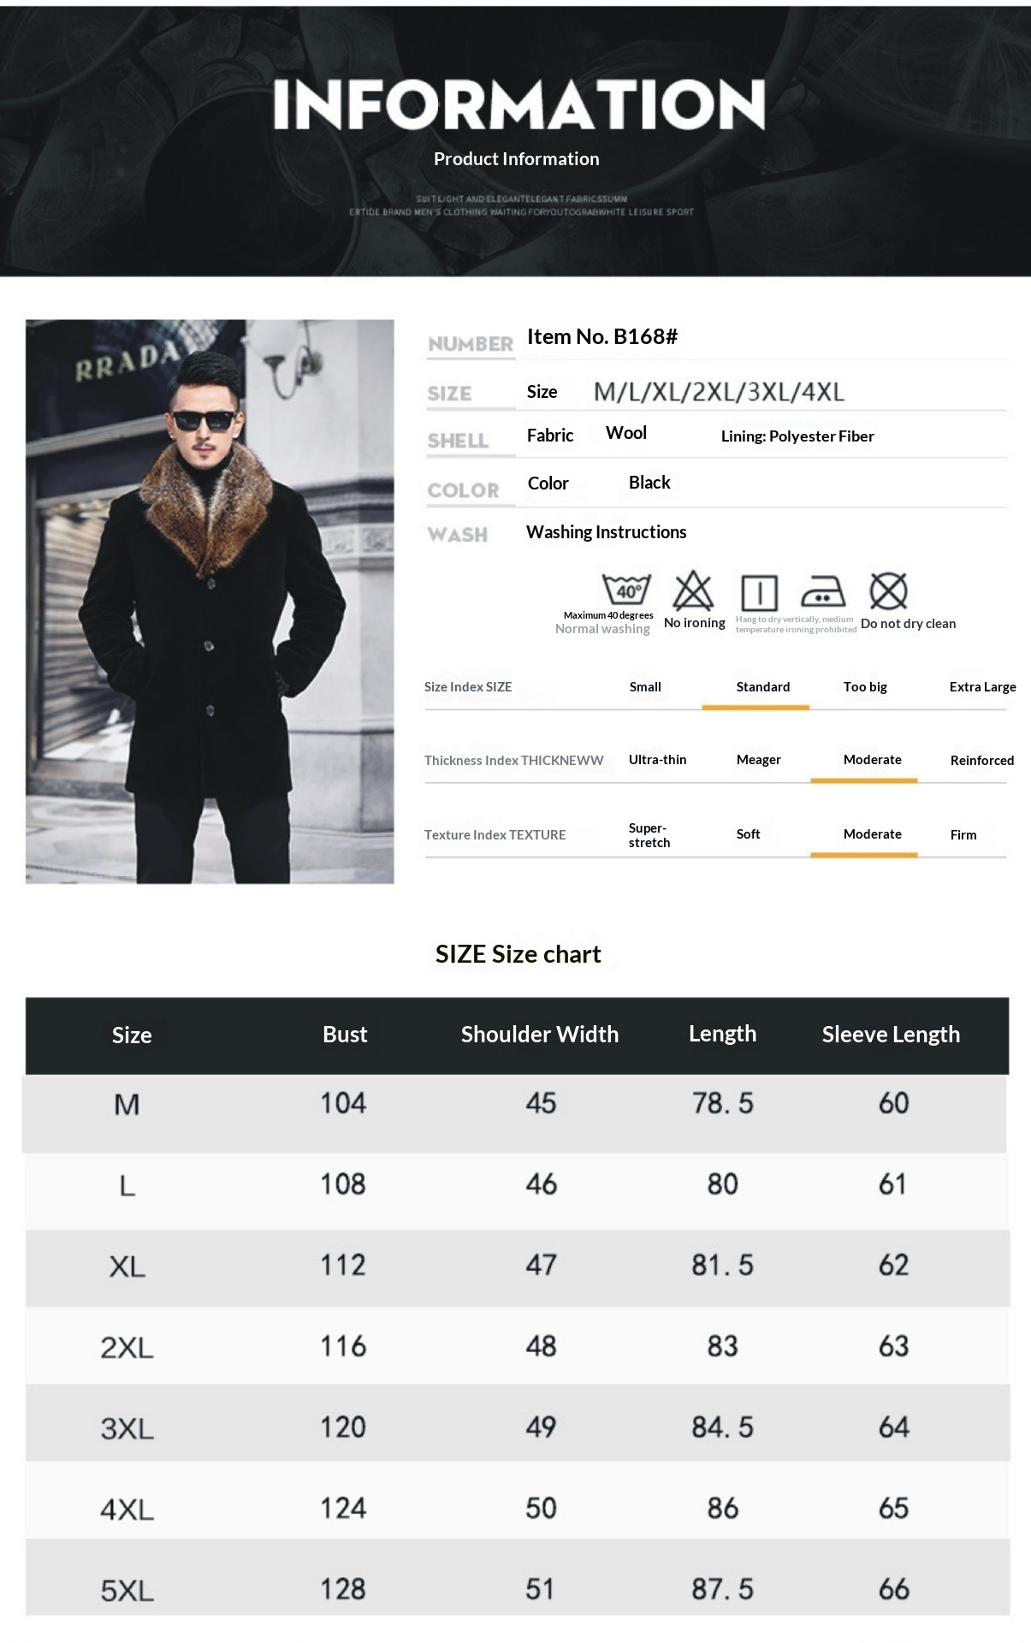Select the Standard size index option
Image resolution: width=1031 pixels, height=1643 pixels.
[x=762, y=687]
